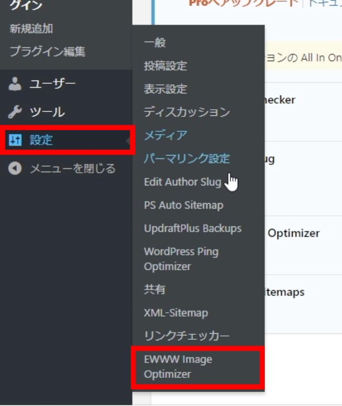Open 新規追加 under Plugins

(x=31, y=29)
